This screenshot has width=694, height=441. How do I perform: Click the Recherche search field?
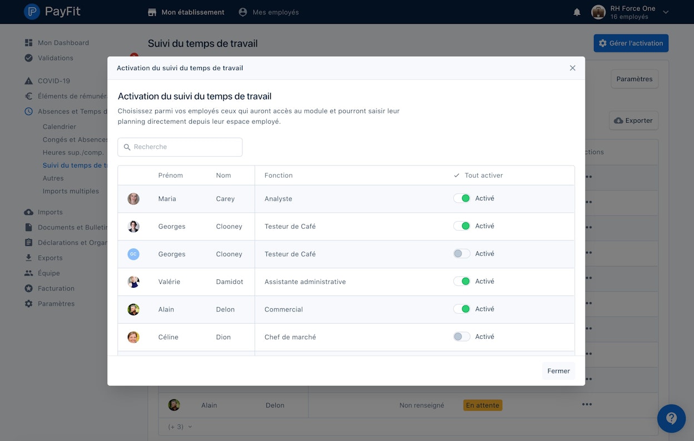pyautogui.click(x=180, y=147)
